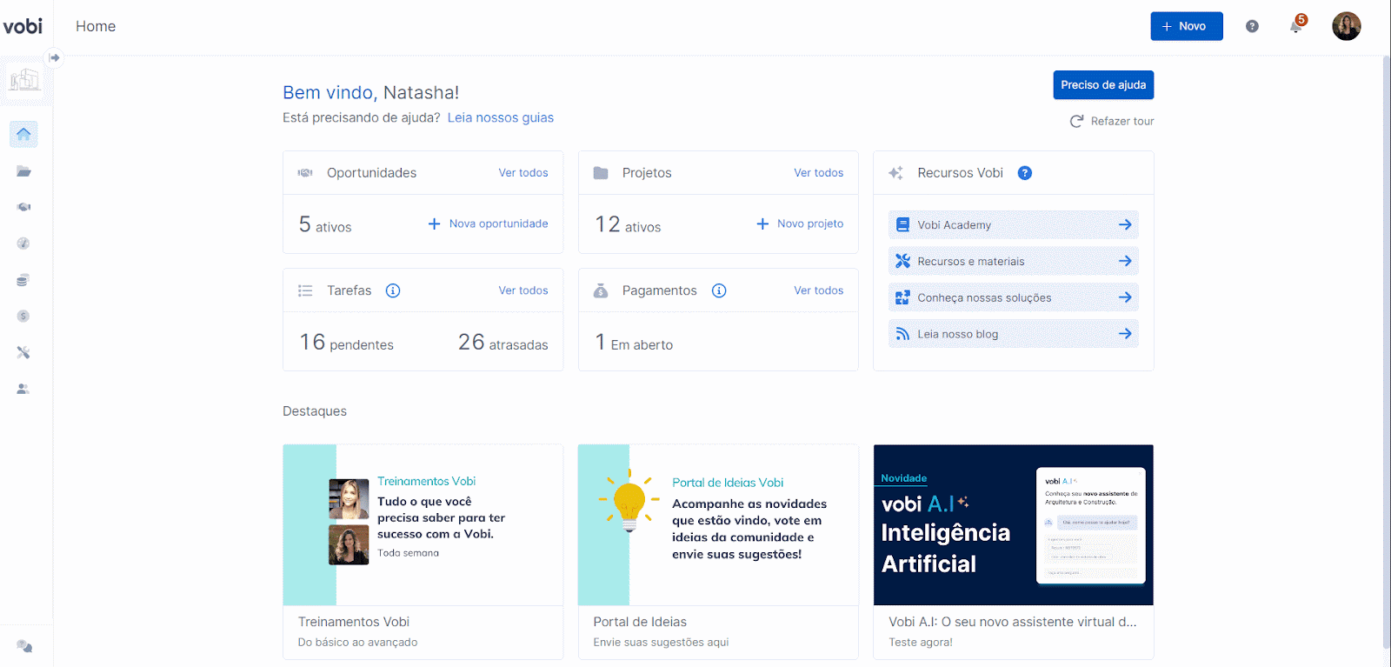Open the Vobi A.I highlight thumbnail

coord(1014,525)
